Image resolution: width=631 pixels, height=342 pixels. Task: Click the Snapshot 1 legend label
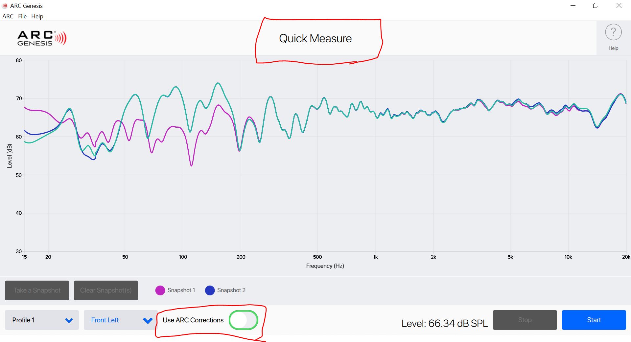pos(181,290)
